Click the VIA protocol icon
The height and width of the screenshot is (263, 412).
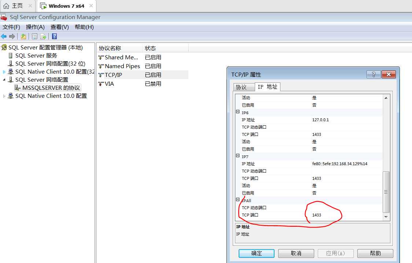click(101, 84)
